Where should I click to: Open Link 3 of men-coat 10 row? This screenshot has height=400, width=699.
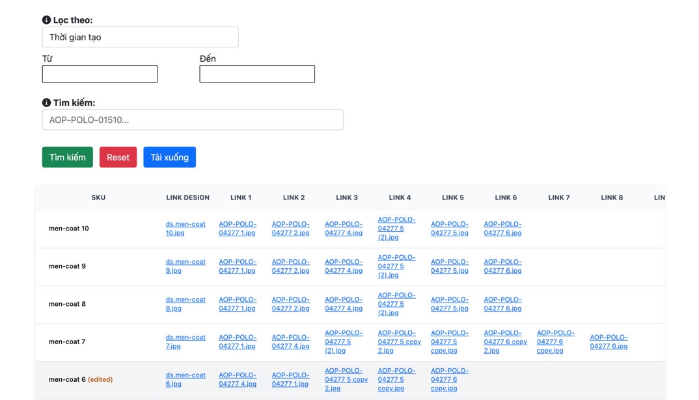[344, 229]
